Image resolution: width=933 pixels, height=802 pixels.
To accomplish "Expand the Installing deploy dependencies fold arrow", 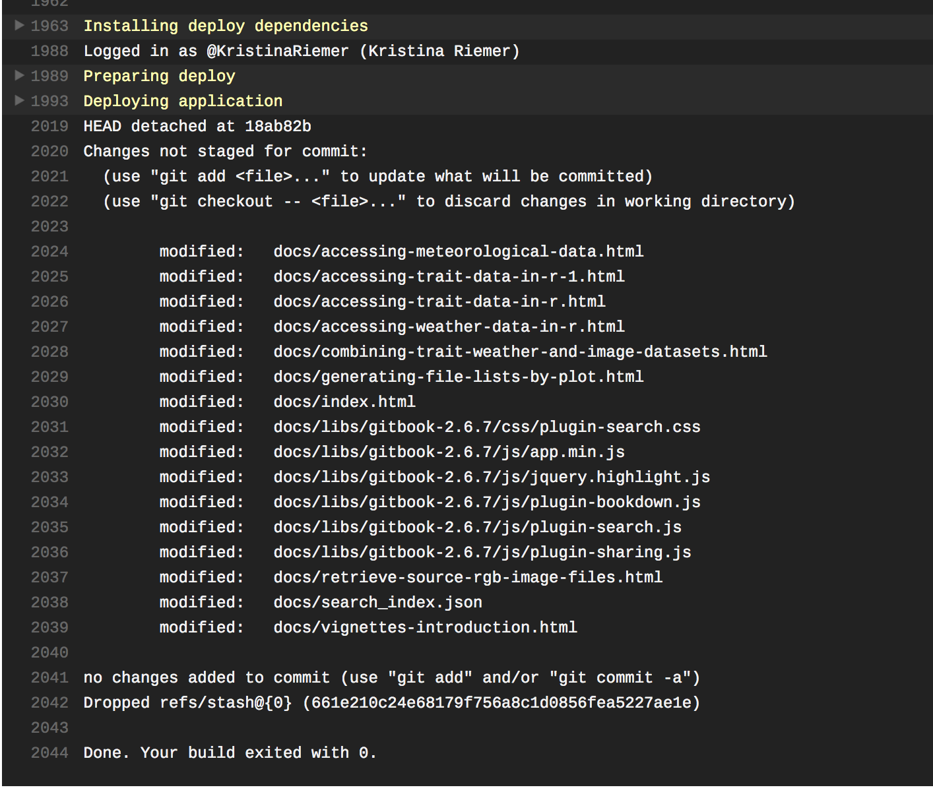I will (x=20, y=25).
